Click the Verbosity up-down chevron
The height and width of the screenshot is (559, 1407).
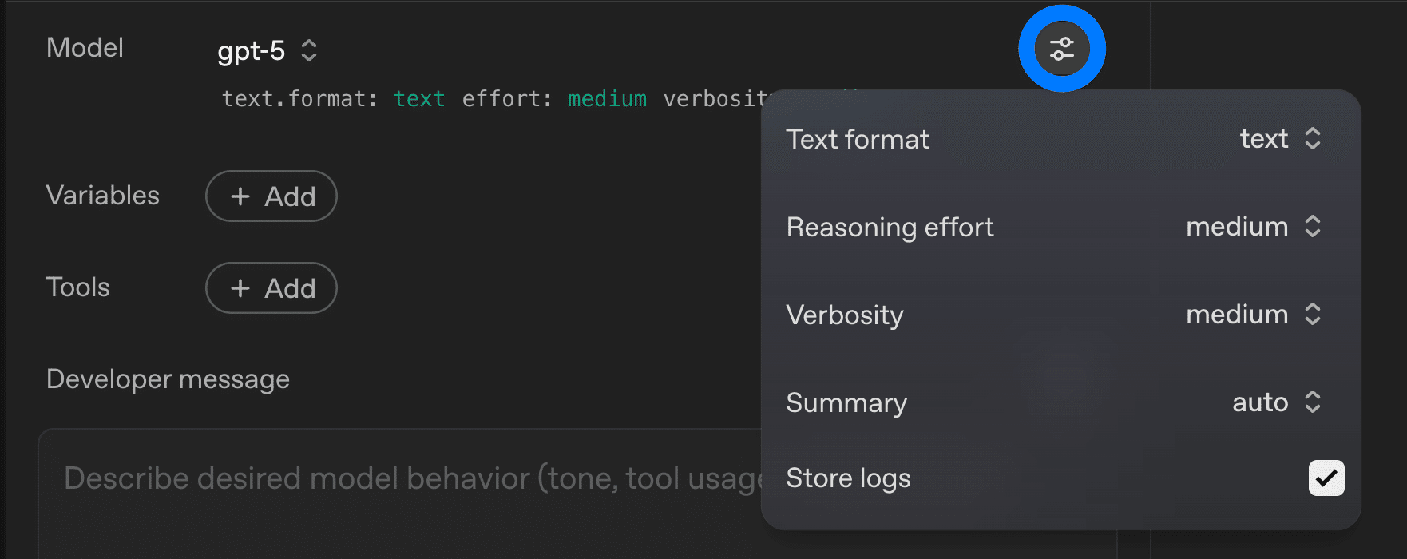coord(1313,315)
